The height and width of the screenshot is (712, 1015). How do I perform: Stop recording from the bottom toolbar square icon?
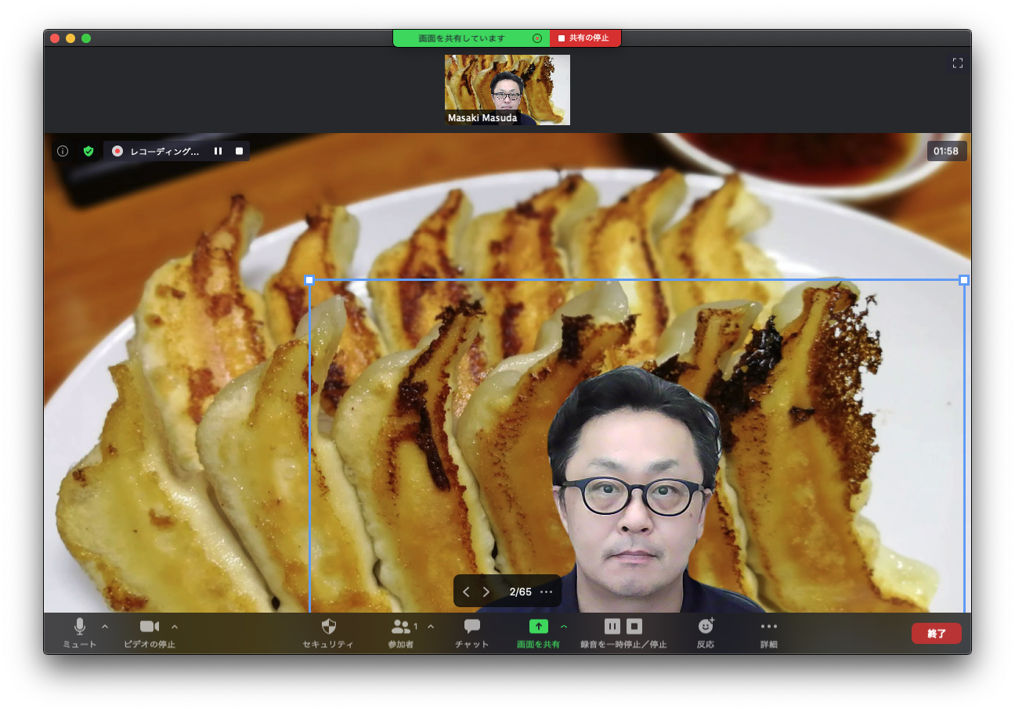634,626
